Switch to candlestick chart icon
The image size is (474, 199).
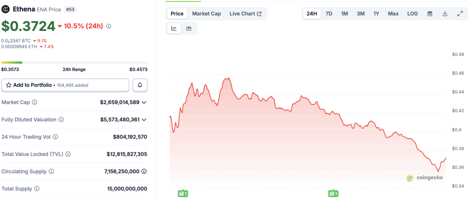pyautogui.click(x=189, y=28)
